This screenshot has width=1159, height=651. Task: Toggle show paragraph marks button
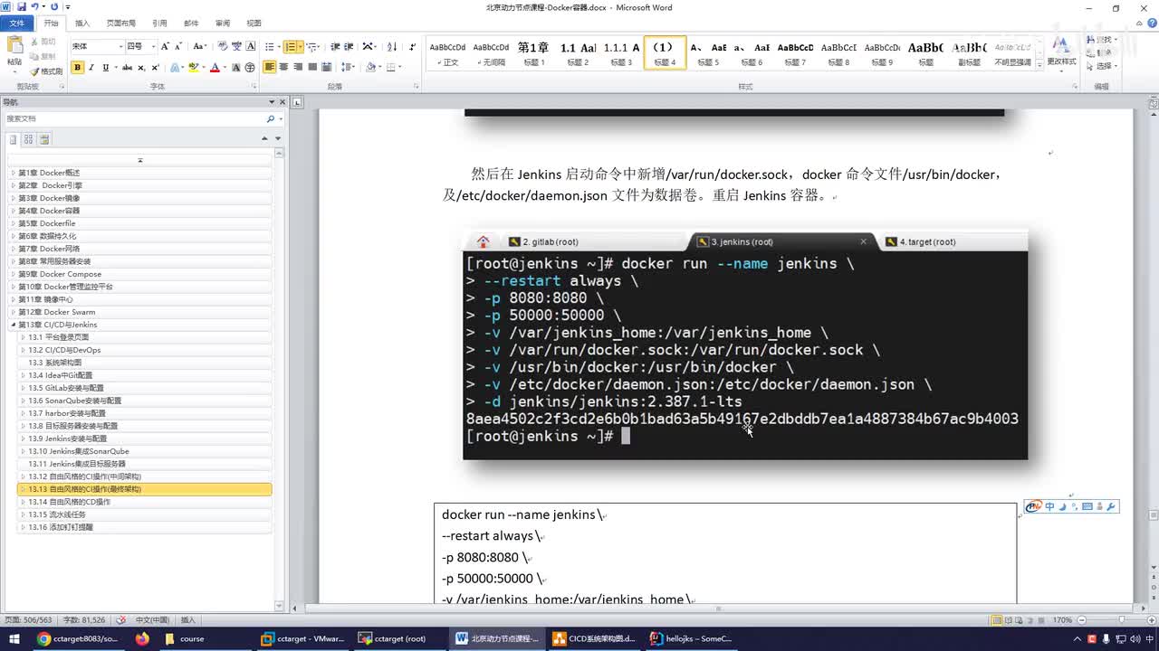[413, 46]
